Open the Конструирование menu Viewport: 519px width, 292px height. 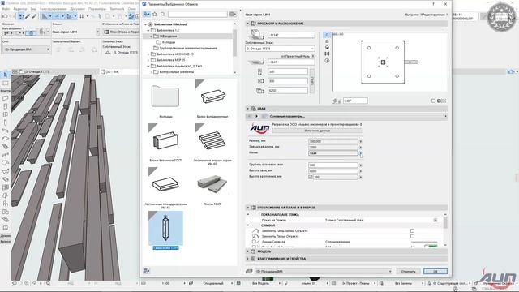click(54, 9)
